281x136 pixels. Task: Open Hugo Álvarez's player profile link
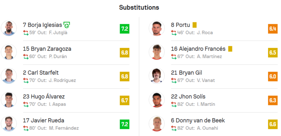(44, 97)
